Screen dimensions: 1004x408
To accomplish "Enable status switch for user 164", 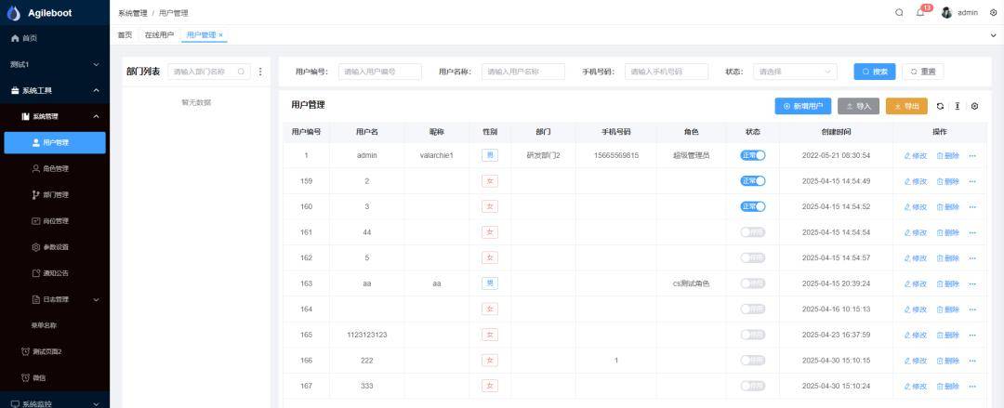I will [753, 309].
